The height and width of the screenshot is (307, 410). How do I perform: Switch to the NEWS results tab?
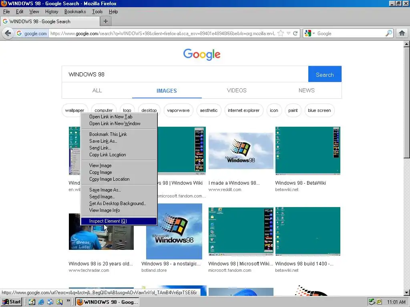click(306, 90)
